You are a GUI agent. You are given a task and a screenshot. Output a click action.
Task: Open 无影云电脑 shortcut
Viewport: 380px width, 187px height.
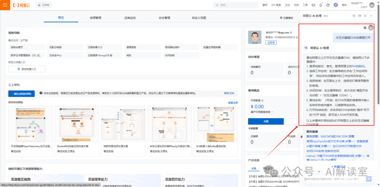[65, 47]
